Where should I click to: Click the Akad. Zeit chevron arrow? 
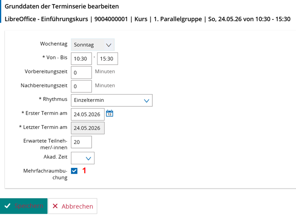coord(88,158)
